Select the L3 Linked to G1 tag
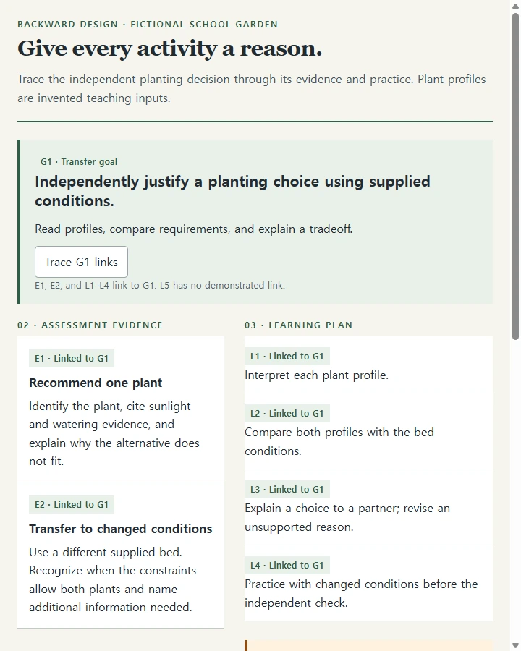Viewport: 521px width, 651px height. click(287, 490)
